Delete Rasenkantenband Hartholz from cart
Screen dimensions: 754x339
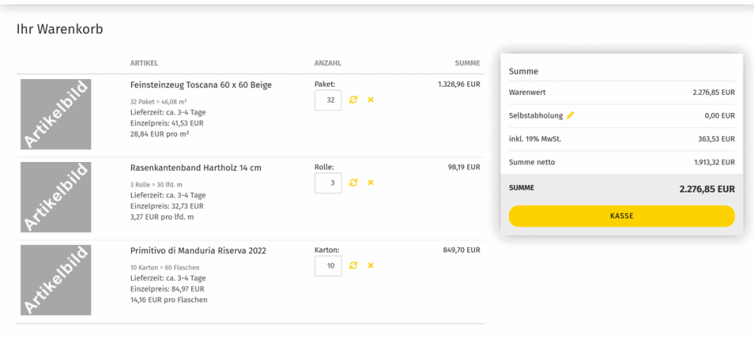point(370,183)
